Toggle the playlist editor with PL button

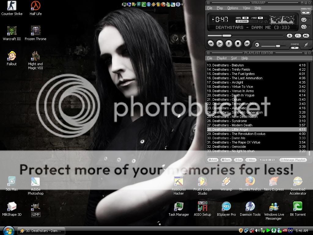298,36
